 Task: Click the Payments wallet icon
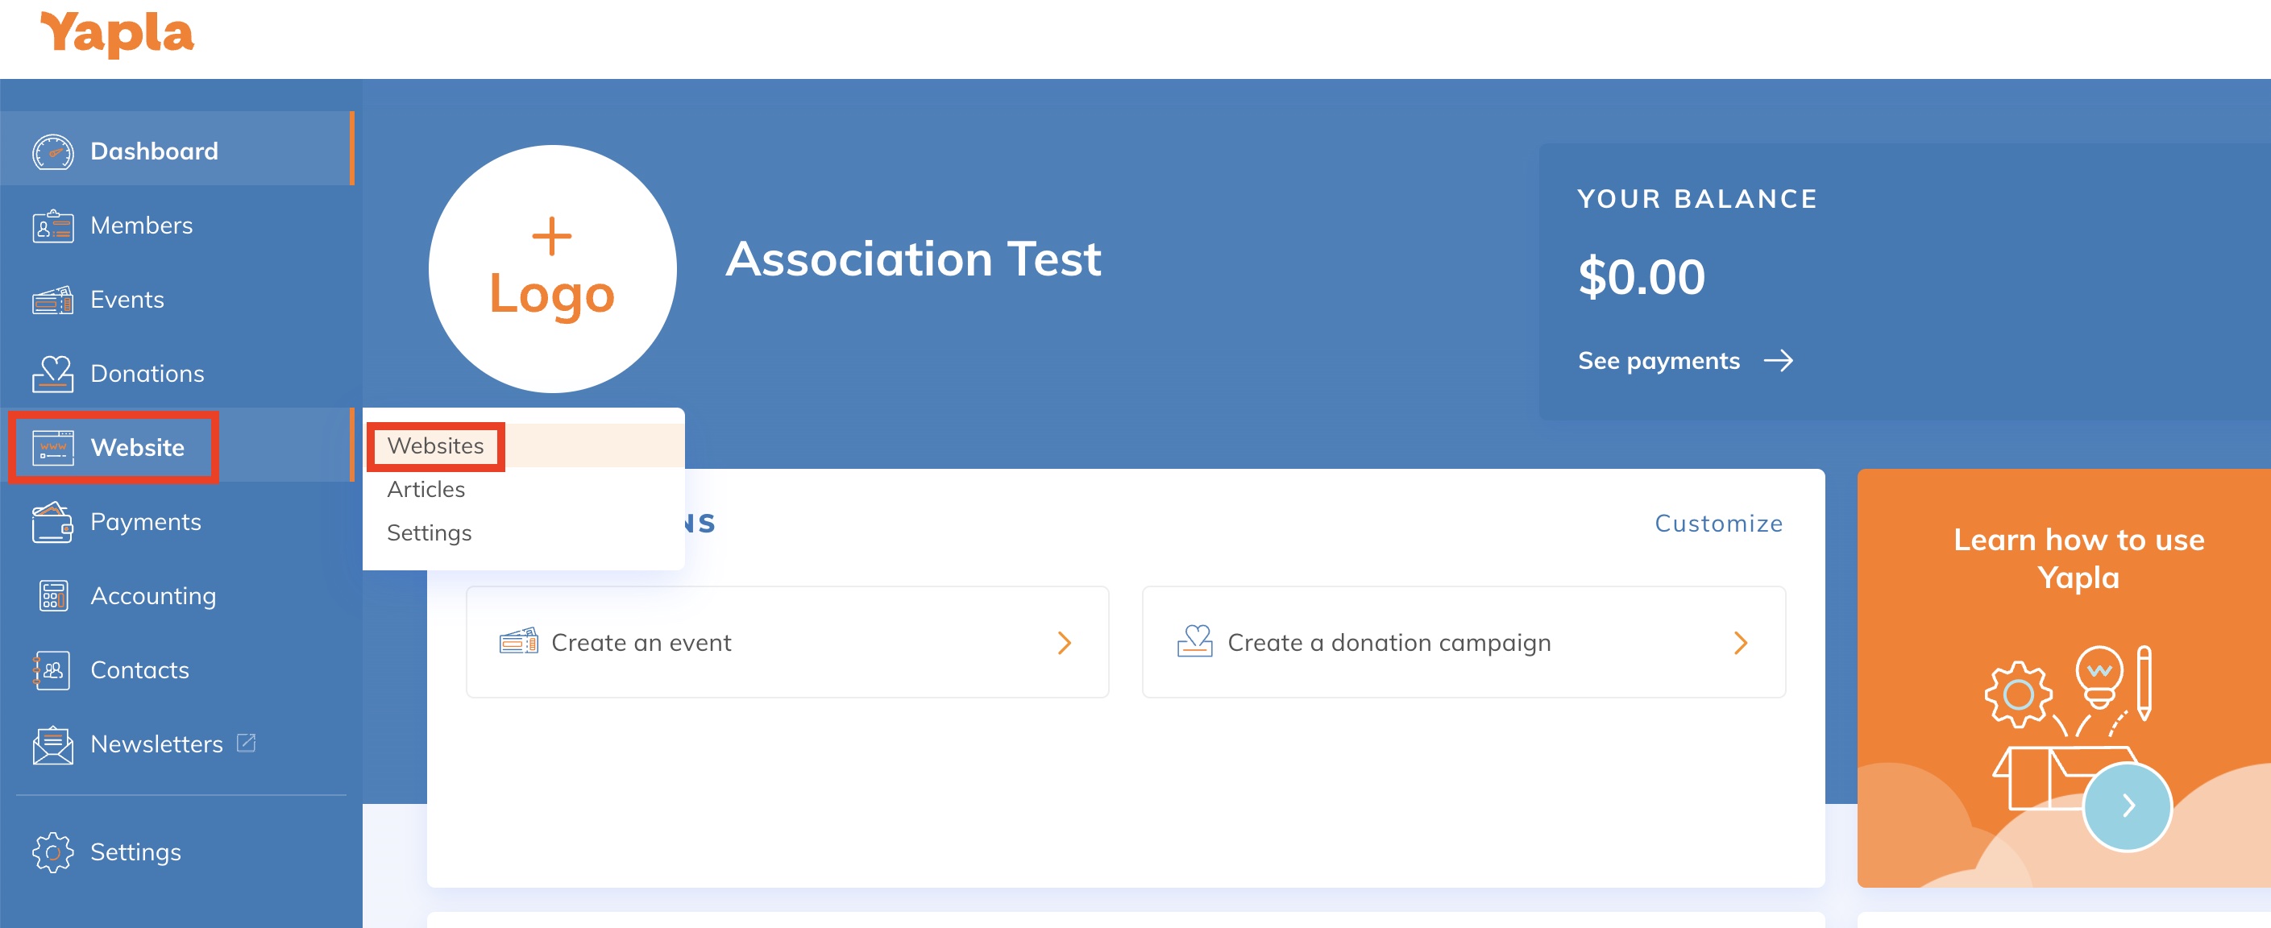53,522
